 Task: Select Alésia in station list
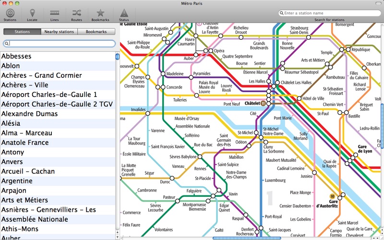pyautogui.click(x=58, y=123)
